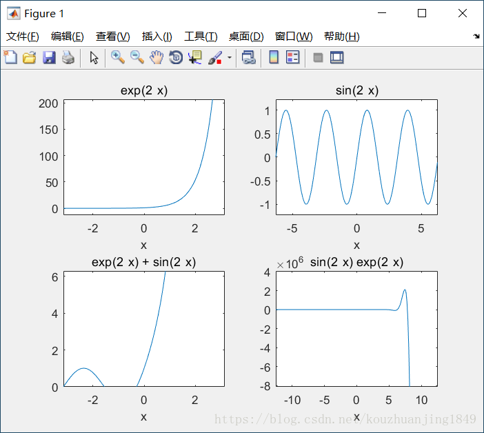Print the figure using printer icon
The width and height of the screenshot is (484, 433).
tap(68, 58)
